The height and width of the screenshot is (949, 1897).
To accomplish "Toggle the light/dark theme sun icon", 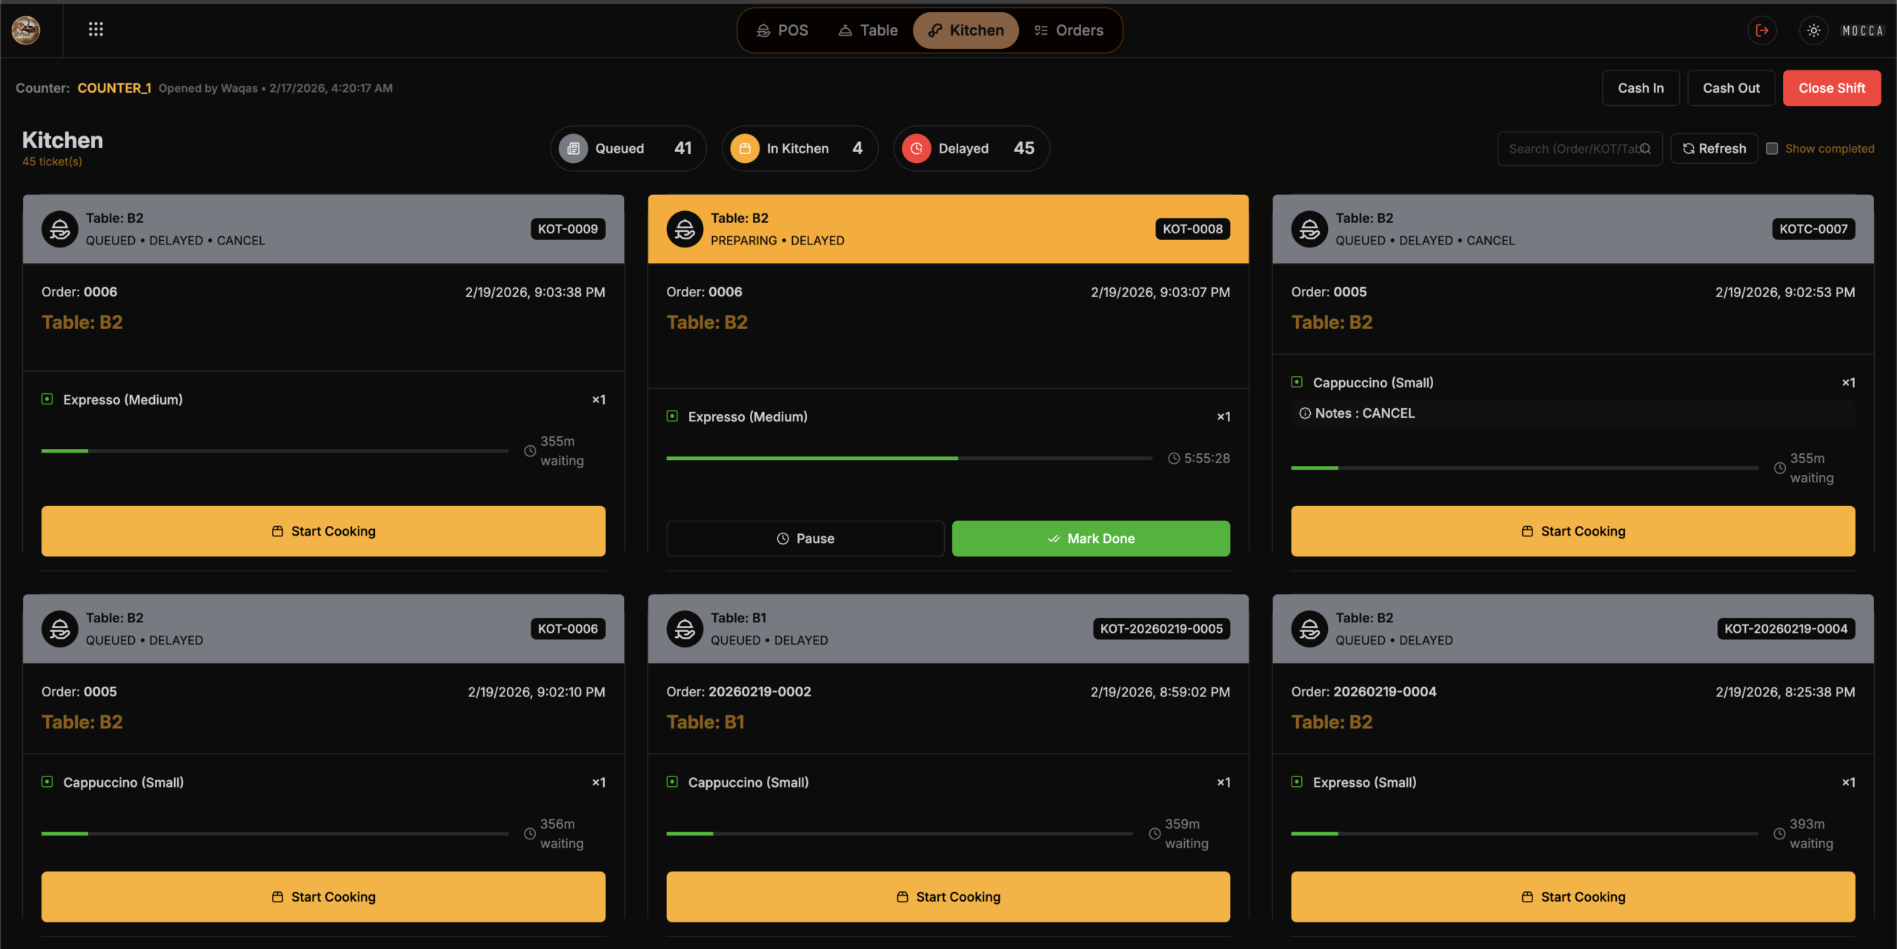I will pos(1813,30).
